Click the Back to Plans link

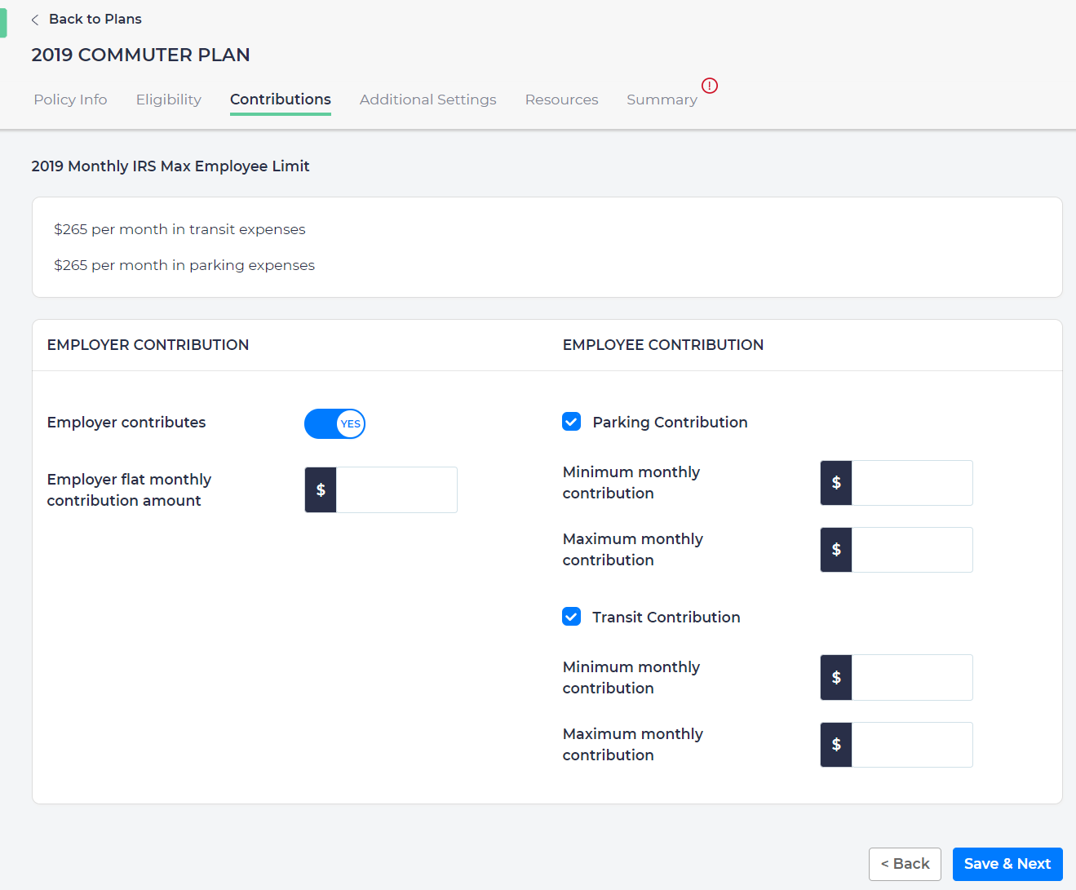click(x=95, y=19)
